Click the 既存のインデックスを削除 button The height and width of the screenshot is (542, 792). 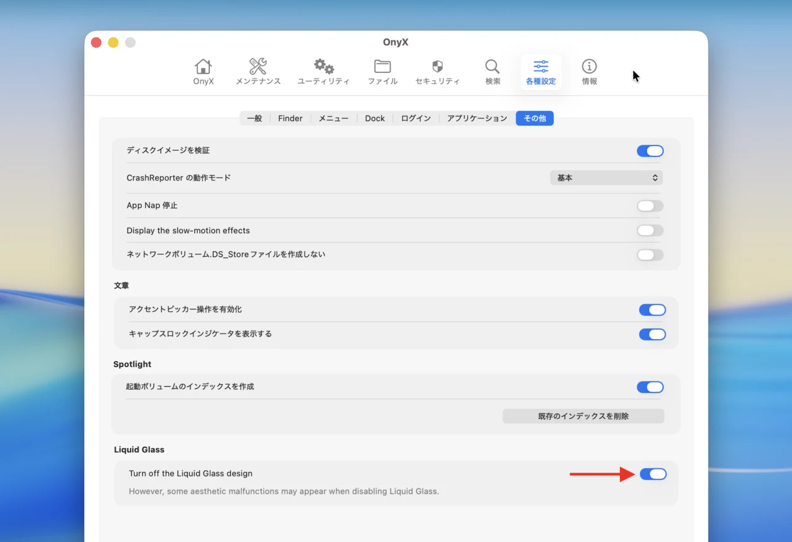point(583,416)
